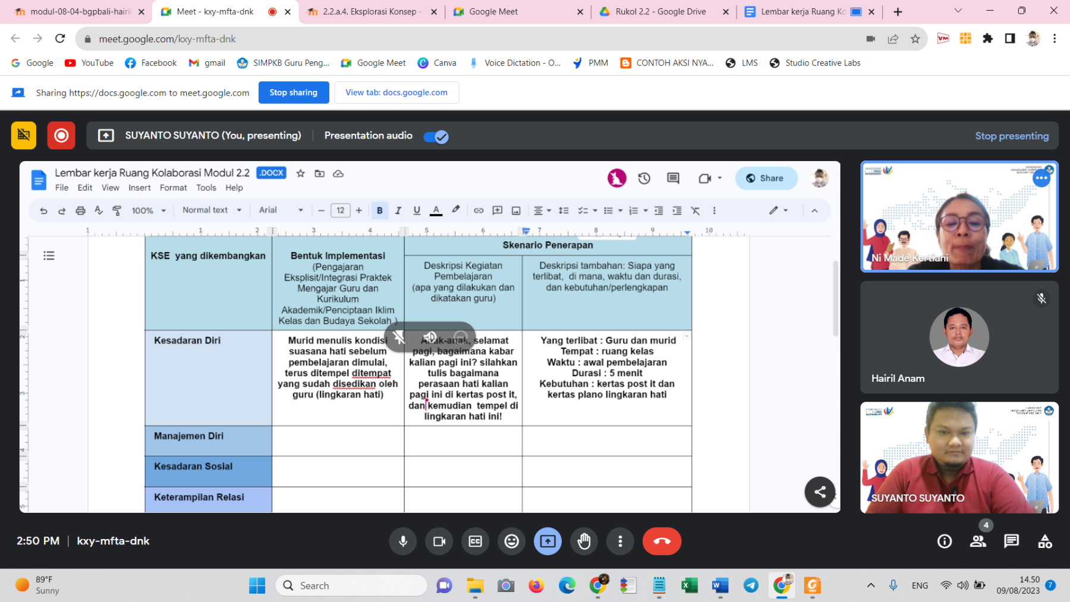Click Stop presenting link
Image resolution: width=1070 pixels, height=602 pixels.
coord(1011,136)
